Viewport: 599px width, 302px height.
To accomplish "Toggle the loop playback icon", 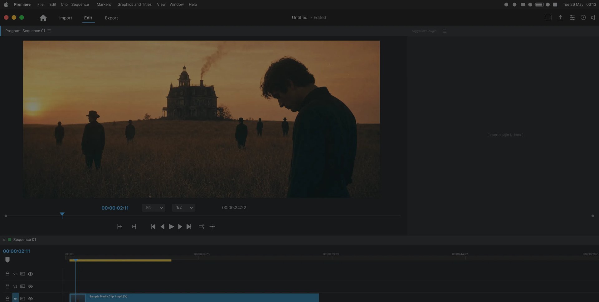I will point(202,227).
